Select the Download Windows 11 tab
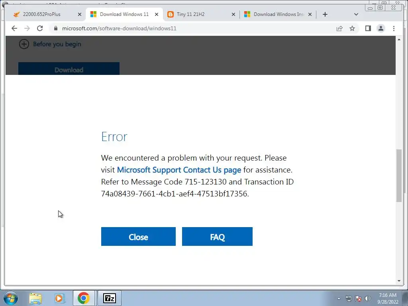 click(124, 14)
